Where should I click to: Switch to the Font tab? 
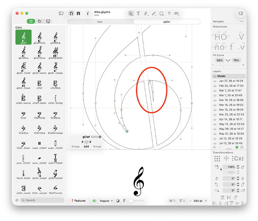point(100,22)
